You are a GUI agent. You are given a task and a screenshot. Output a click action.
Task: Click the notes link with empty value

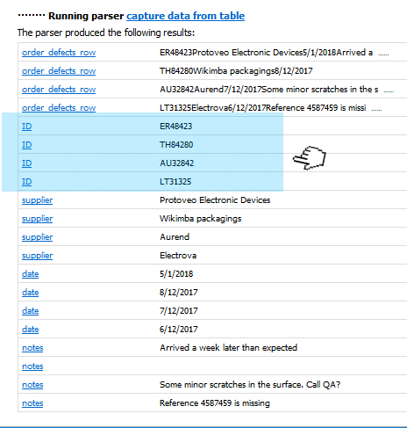tap(32, 366)
